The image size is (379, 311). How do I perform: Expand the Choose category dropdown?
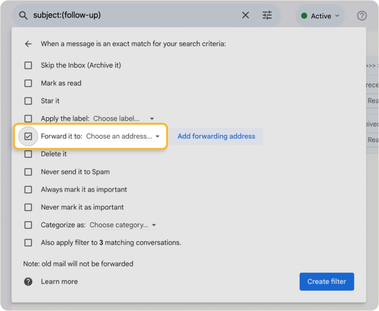(154, 225)
